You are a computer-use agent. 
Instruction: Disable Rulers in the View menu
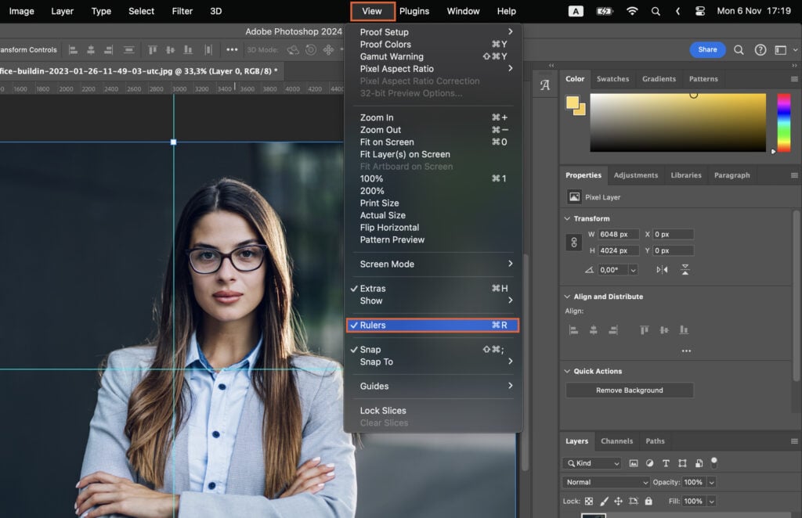432,325
